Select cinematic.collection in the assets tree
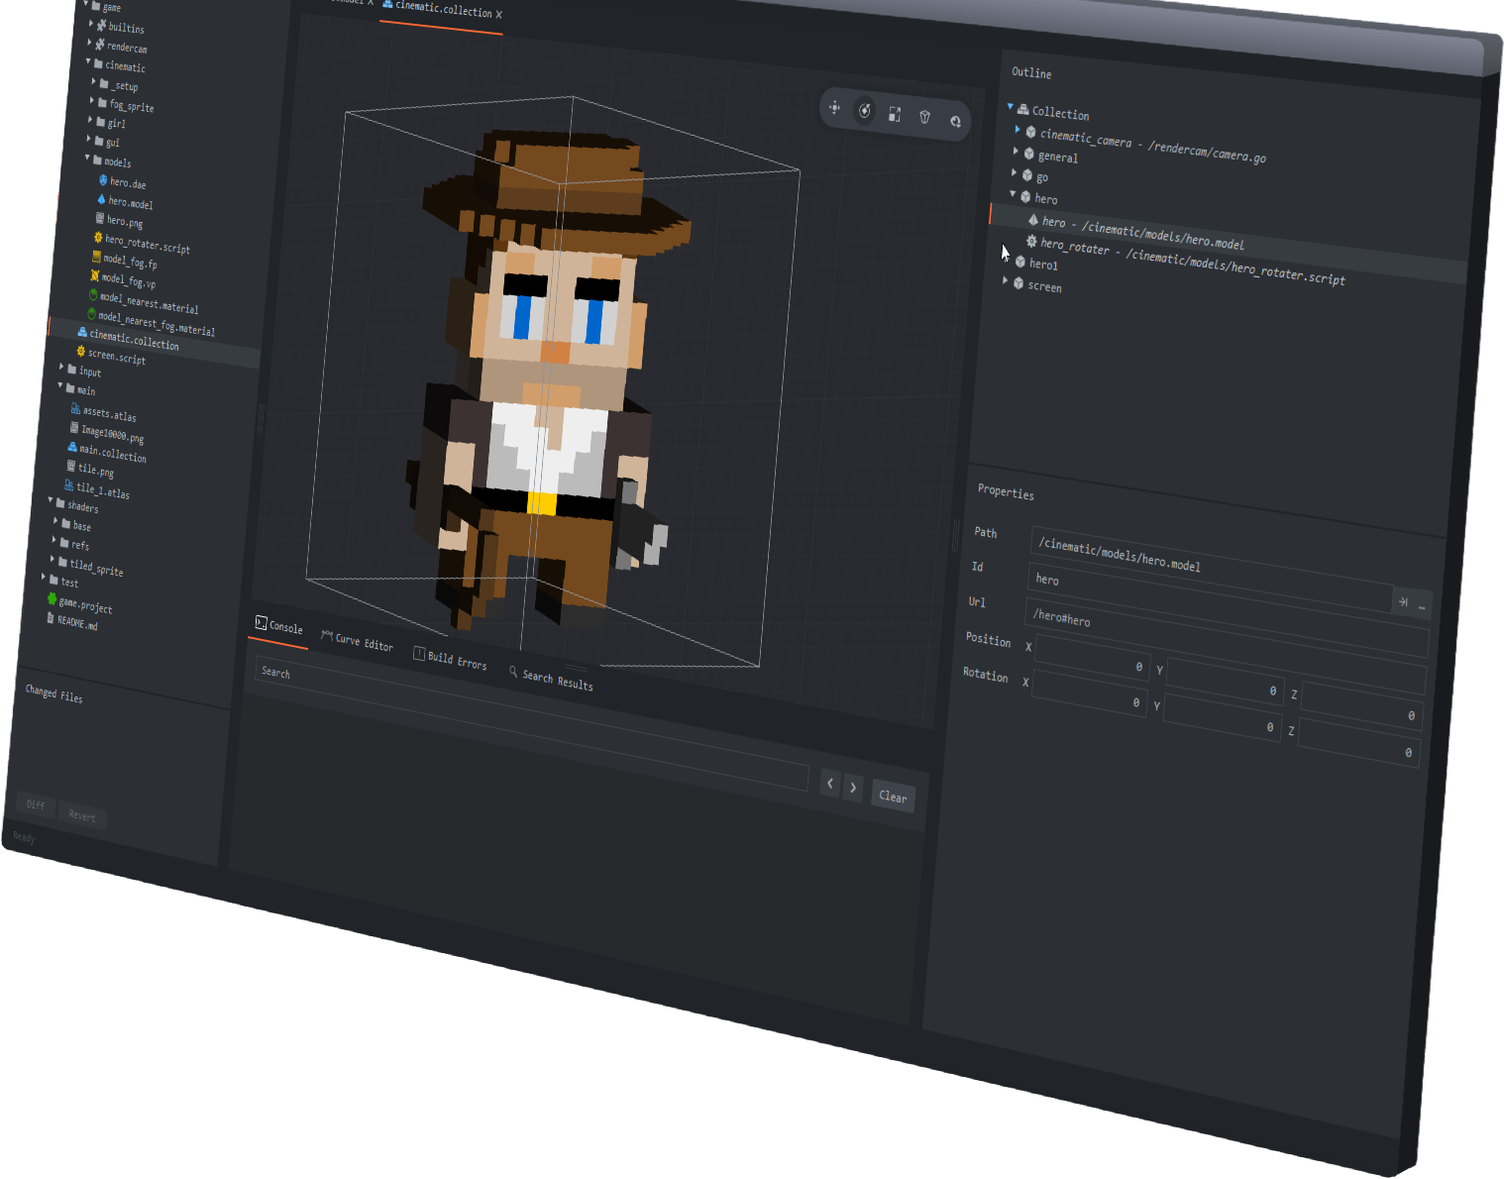 pyautogui.click(x=134, y=340)
